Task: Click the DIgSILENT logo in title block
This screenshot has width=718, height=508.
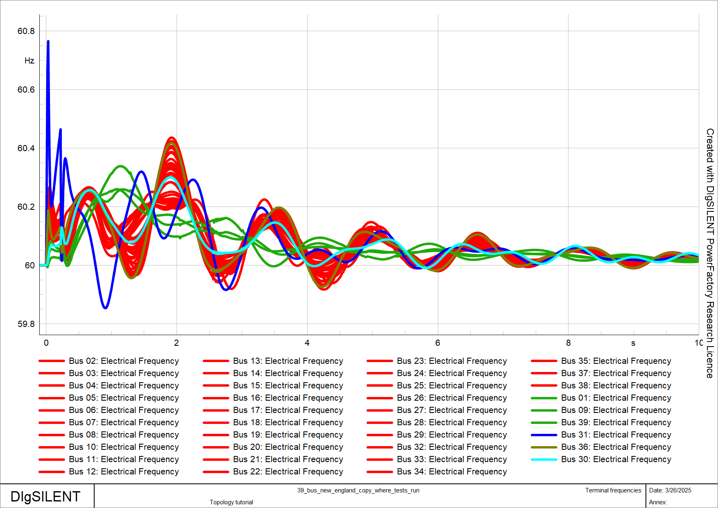Action: coord(45,497)
